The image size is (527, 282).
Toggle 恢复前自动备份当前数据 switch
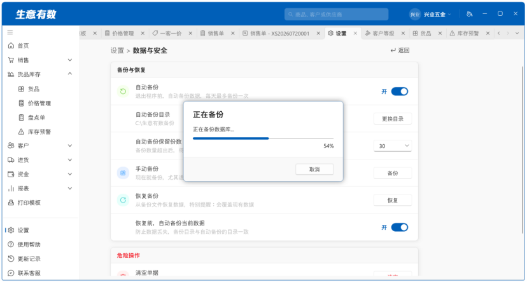(400, 227)
